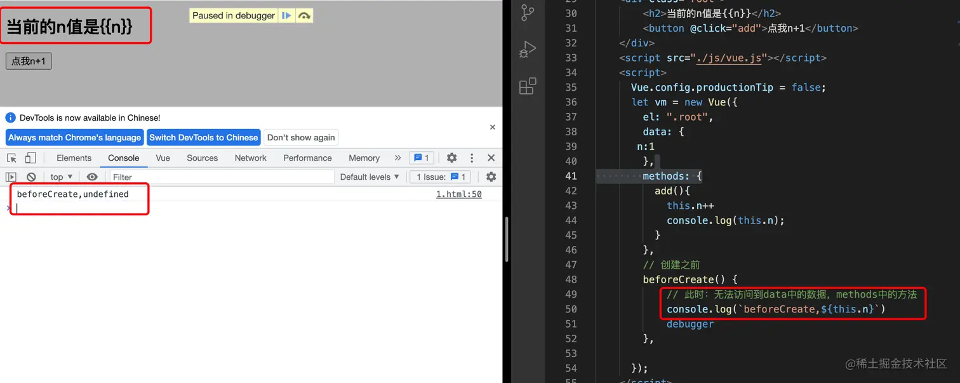
Task: Open console settings gear icon
Action: click(x=491, y=177)
